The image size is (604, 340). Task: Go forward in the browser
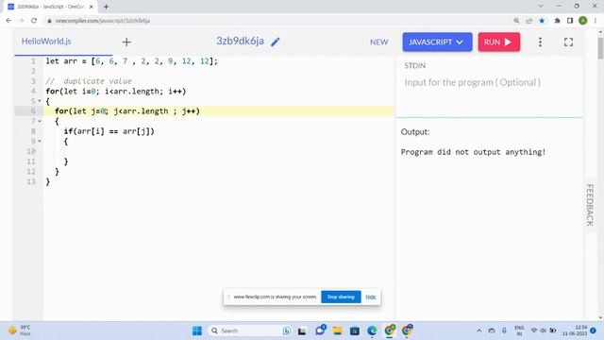pos(21,21)
